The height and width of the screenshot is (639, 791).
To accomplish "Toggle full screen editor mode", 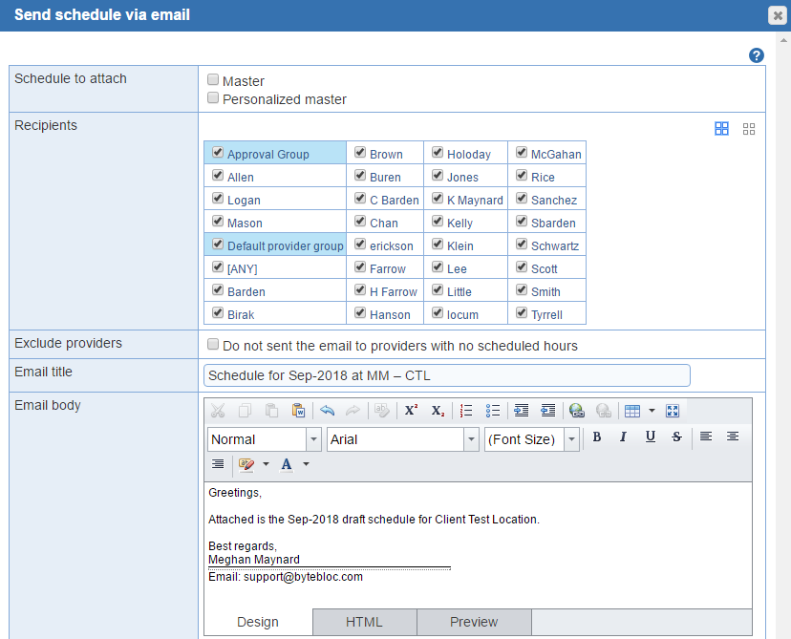I will [673, 411].
